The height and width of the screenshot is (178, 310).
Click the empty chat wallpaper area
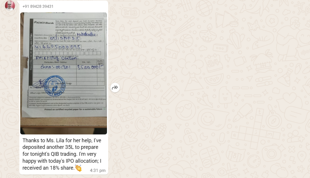[x=210, y=89]
